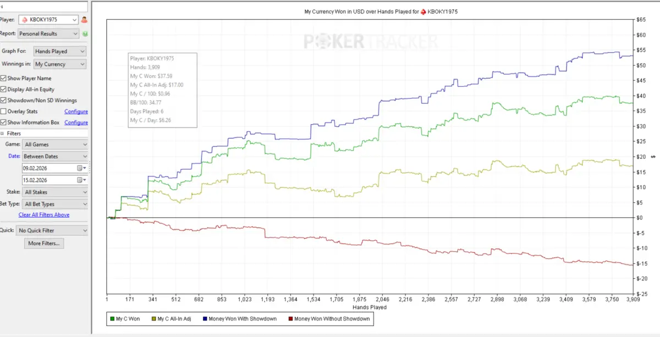This screenshot has width=660, height=337.
Task: Toggle Showdown/Non SD Winnings checkbox
Action: [3, 101]
